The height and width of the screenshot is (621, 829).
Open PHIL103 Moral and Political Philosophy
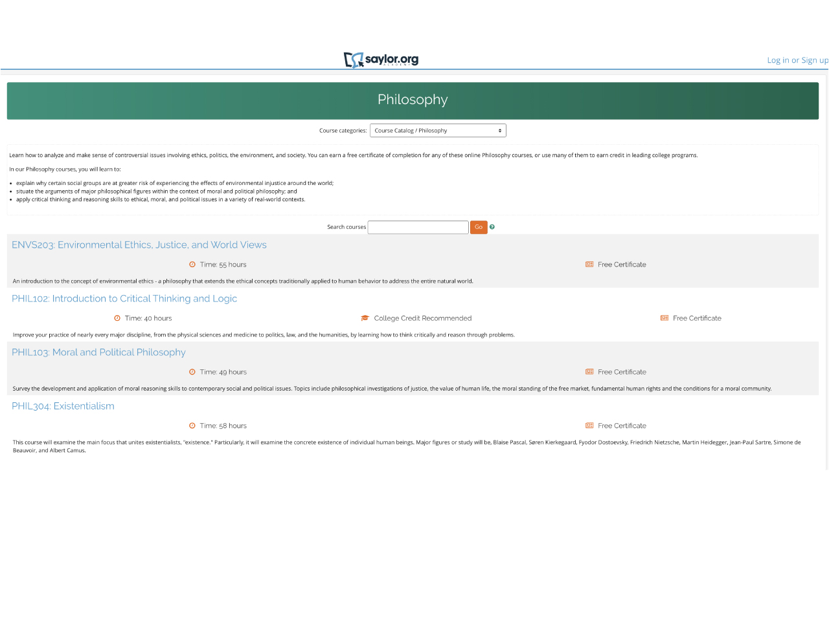(x=98, y=352)
